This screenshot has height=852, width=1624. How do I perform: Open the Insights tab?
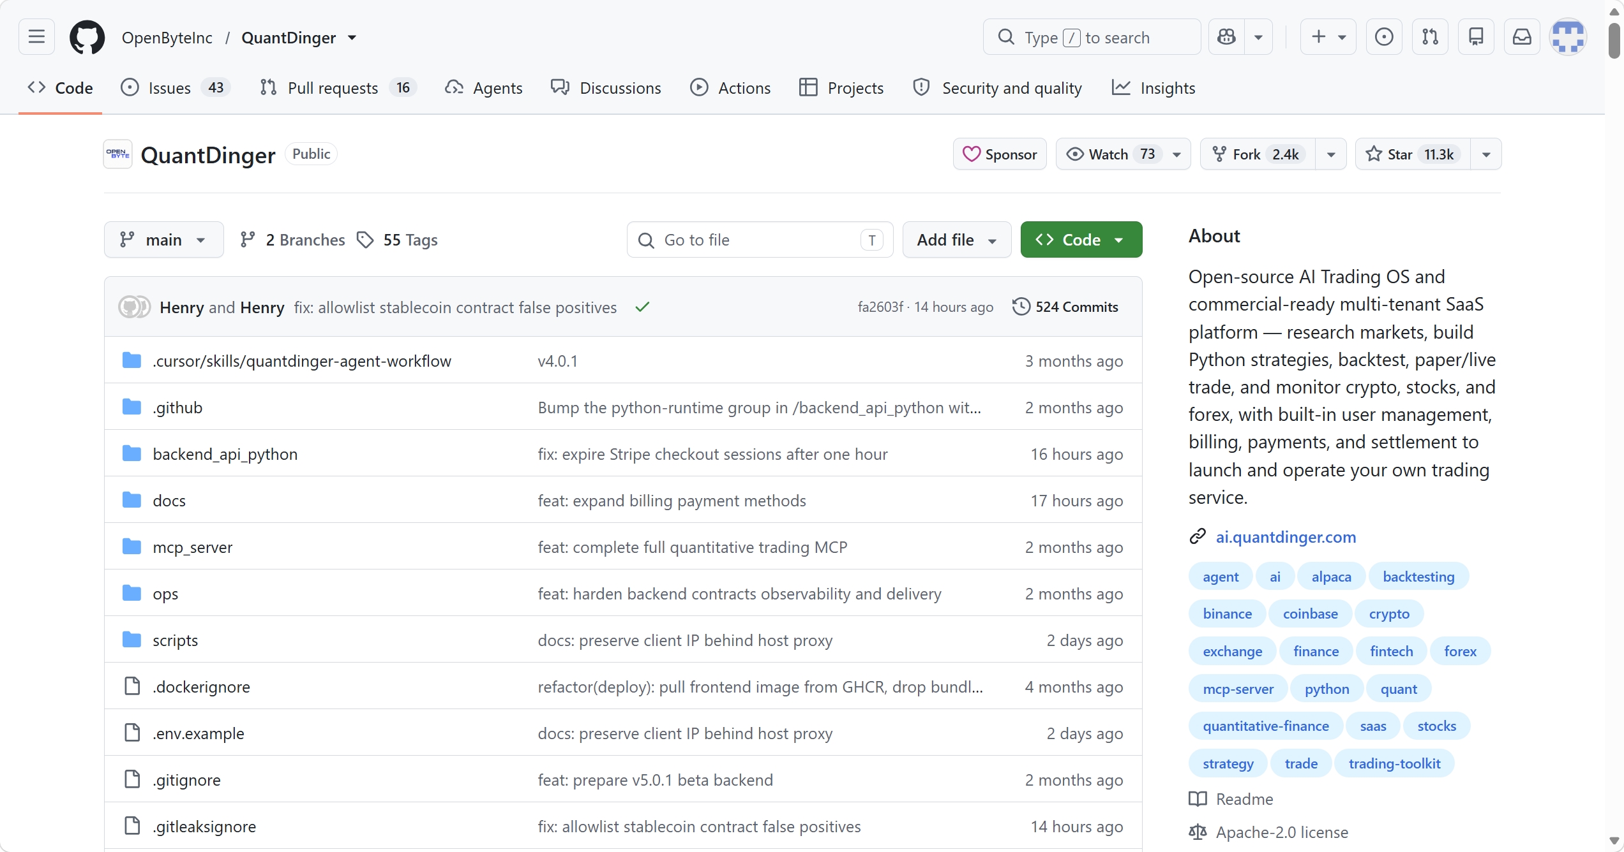click(x=1154, y=88)
